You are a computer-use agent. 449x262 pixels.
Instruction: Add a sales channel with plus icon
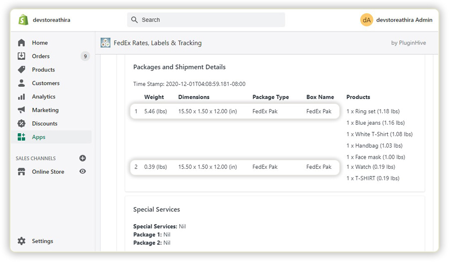point(82,158)
